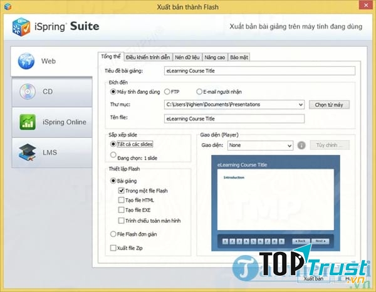Open the Bảo mật tab
The image size is (376, 292).
239,57
